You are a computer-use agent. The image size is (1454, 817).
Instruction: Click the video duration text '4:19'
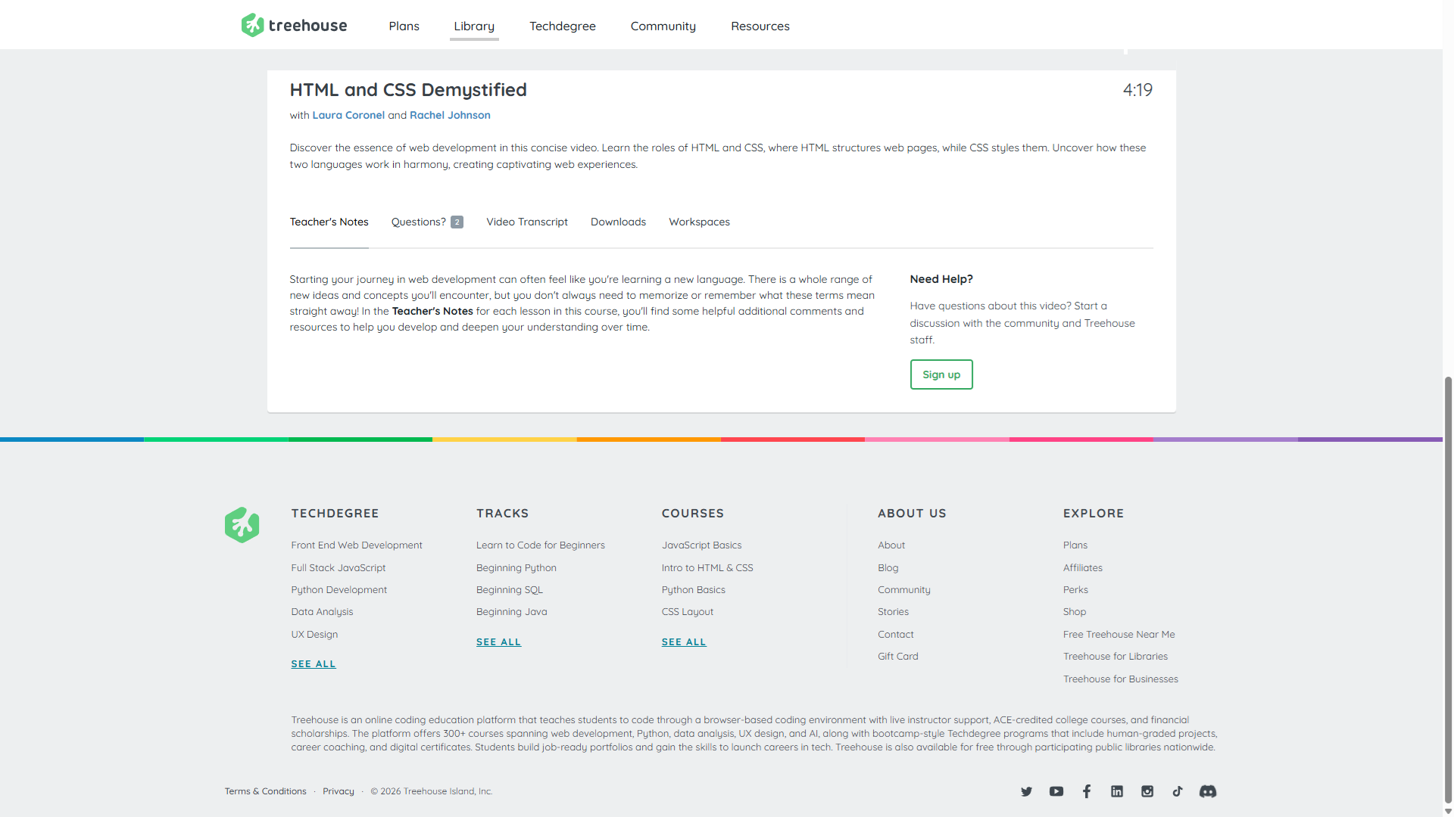(x=1137, y=90)
